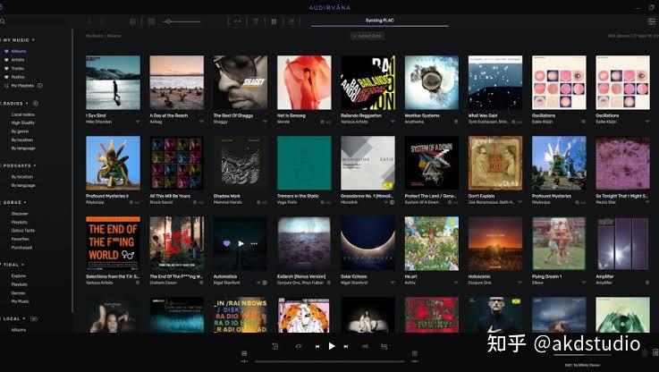
Task: Open Qobuz Discover
Action: pyautogui.click(x=20, y=214)
